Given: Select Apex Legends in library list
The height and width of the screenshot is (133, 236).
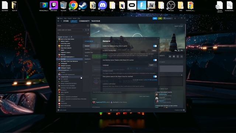Looking at the screenshot, I should point(65,92).
